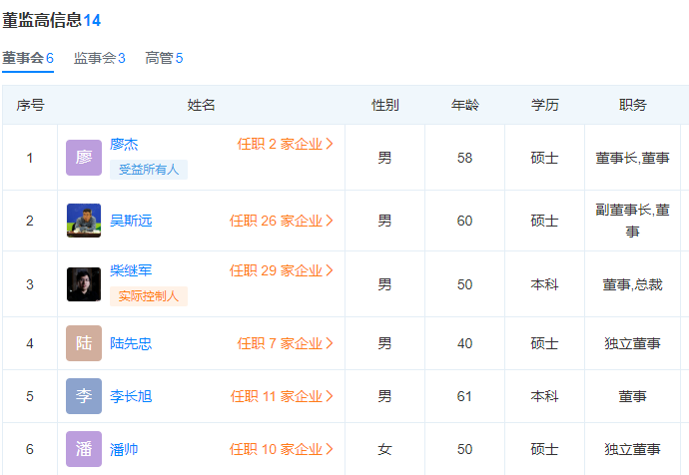
Task: Select the 董事,总裁 position cell
Action: (632, 284)
